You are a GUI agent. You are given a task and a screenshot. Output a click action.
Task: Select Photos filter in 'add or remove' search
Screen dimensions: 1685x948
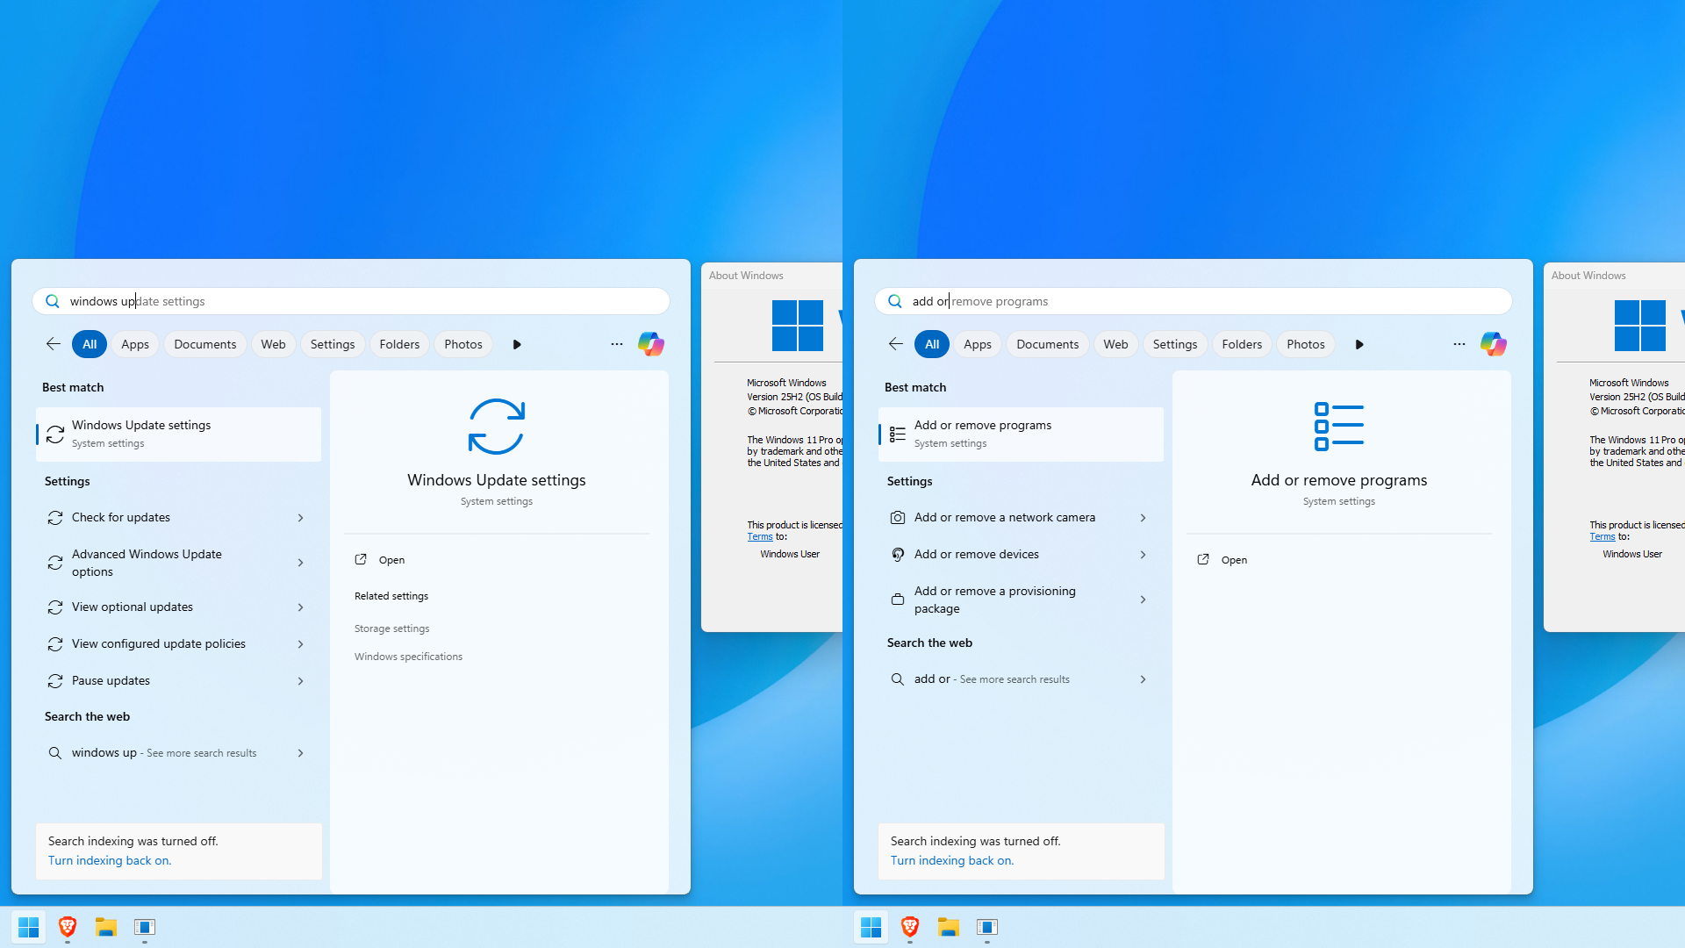(1306, 344)
